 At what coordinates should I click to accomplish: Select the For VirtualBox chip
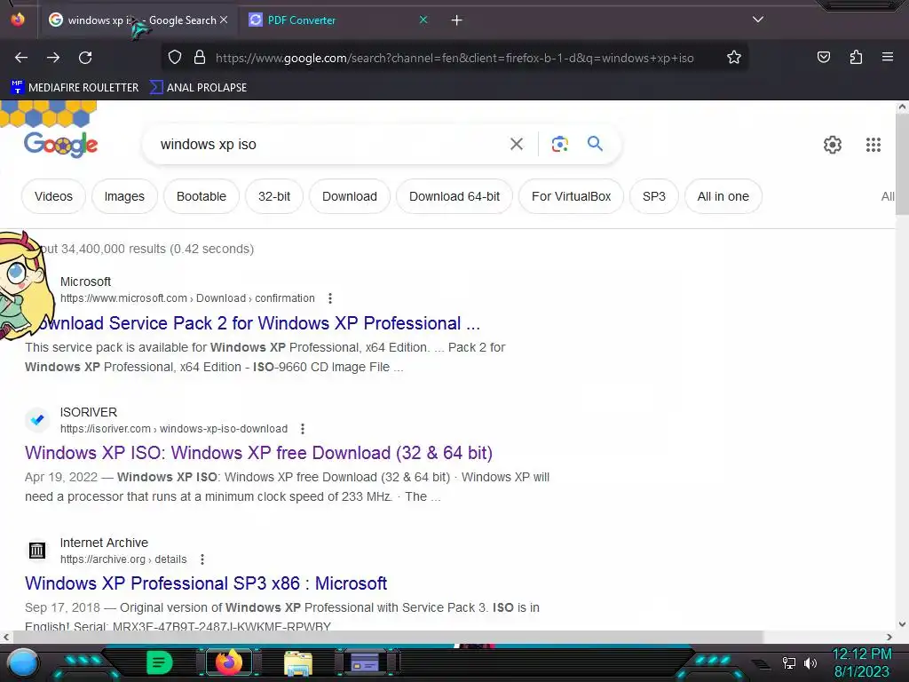click(571, 196)
